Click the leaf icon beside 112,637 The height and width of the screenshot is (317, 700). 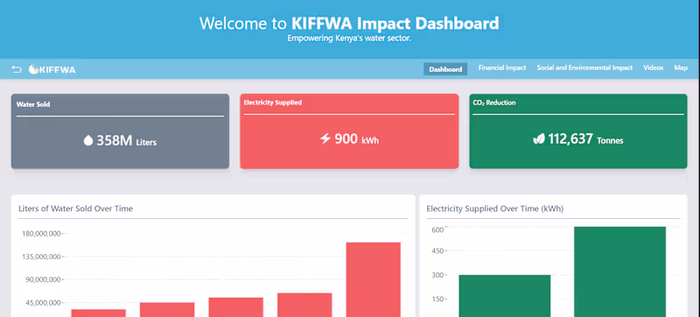[539, 139]
